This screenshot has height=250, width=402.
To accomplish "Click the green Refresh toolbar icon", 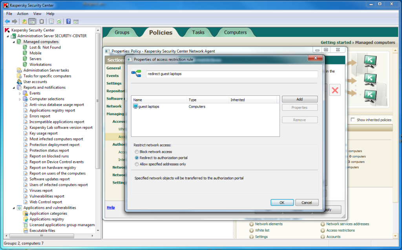I will click(x=59, y=22).
